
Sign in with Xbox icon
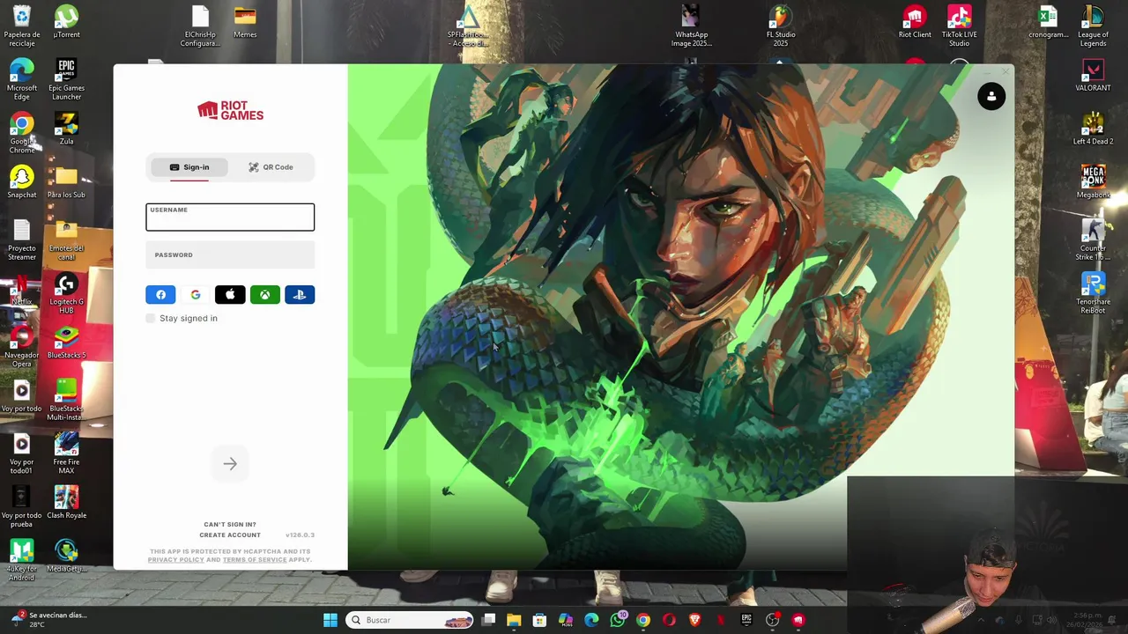tap(264, 295)
